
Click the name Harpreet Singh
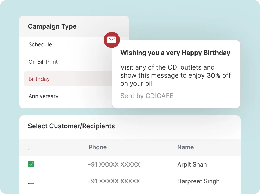[x=198, y=181]
